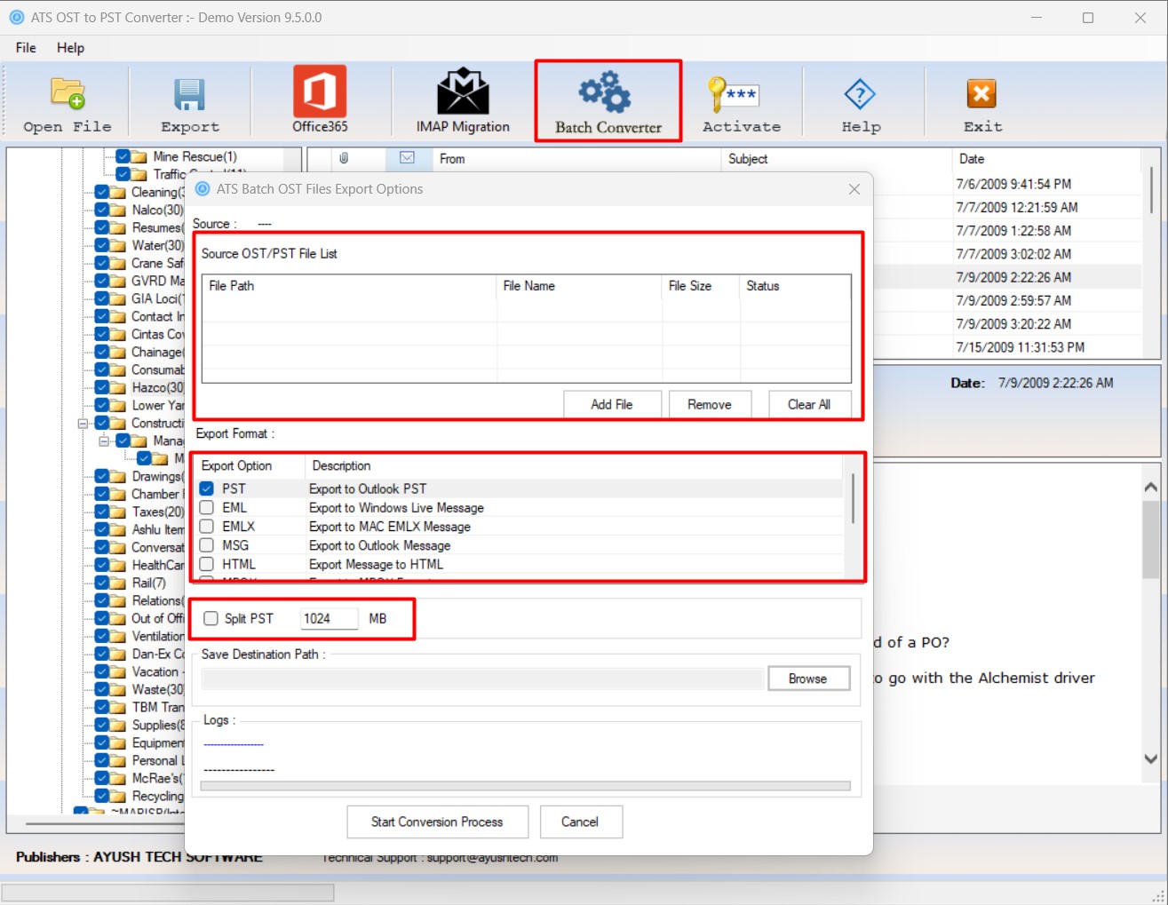Image resolution: width=1168 pixels, height=905 pixels.
Task: Click the Open File toolbar icon
Action: pos(68,93)
